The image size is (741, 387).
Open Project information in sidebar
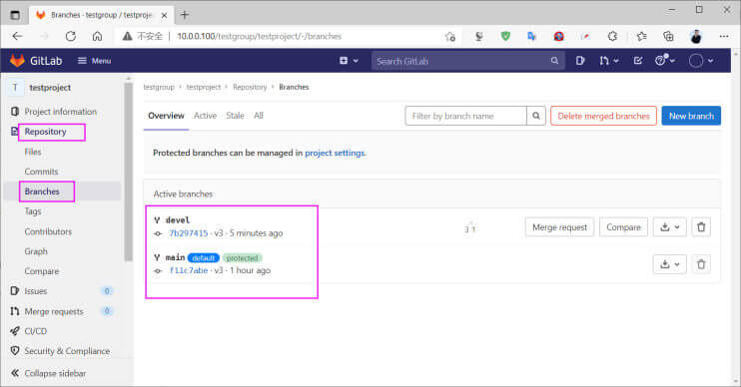coord(61,112)
